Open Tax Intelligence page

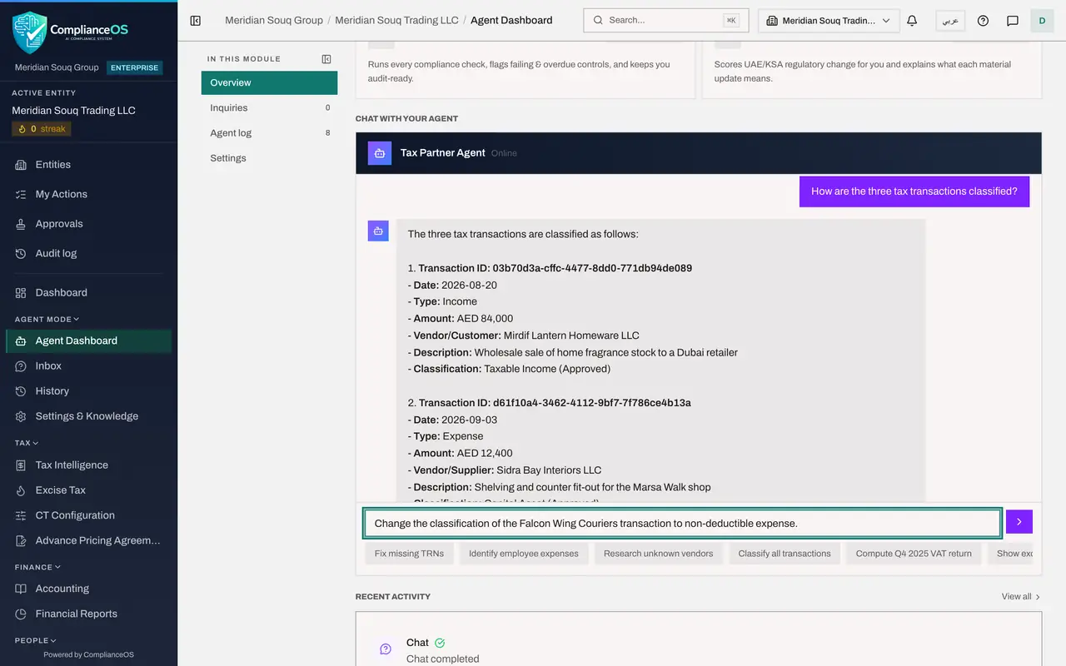(x=88, y=465)
